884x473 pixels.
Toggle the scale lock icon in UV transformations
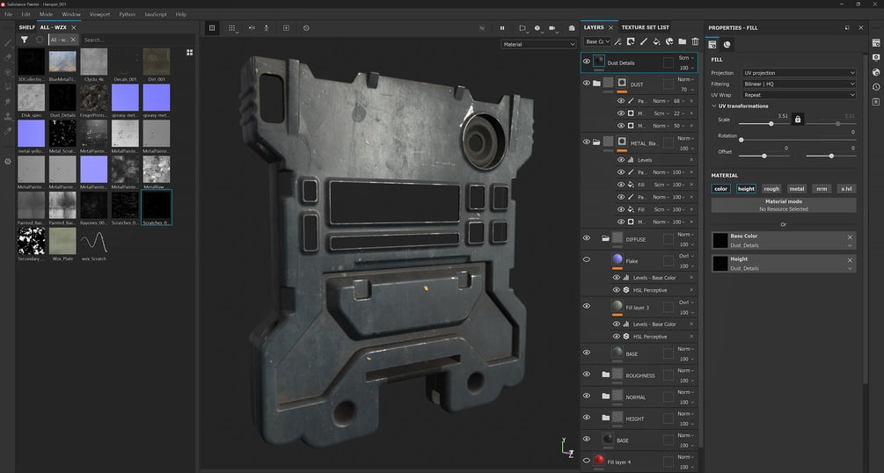tap(797, 120)
